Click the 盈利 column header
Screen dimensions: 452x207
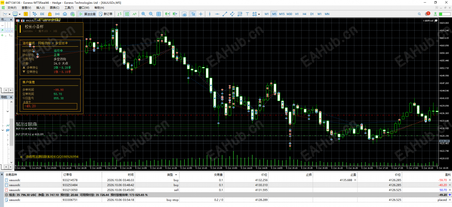pyautogui.click(x=447, y=175)
